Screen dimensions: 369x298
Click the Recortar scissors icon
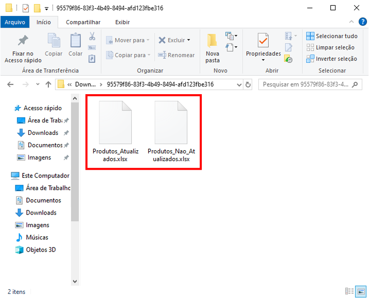(x=92, y=37)
